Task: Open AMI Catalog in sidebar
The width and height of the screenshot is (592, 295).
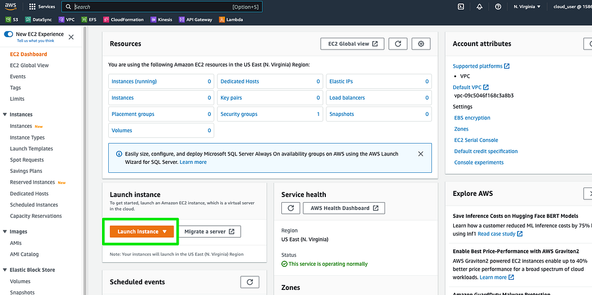Action: pos(24,254)
